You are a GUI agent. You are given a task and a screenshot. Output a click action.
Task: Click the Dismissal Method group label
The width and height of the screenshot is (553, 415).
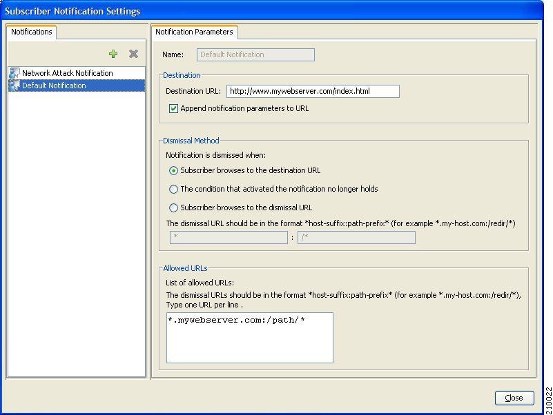[x=191, y=141]
